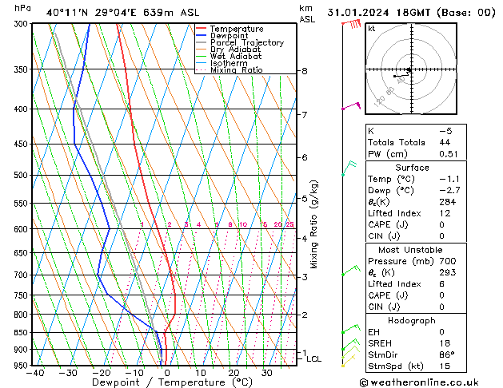Click the Most Unstable section heading
The height and width of the screenshot is (388, 503).
pos(410,250)
